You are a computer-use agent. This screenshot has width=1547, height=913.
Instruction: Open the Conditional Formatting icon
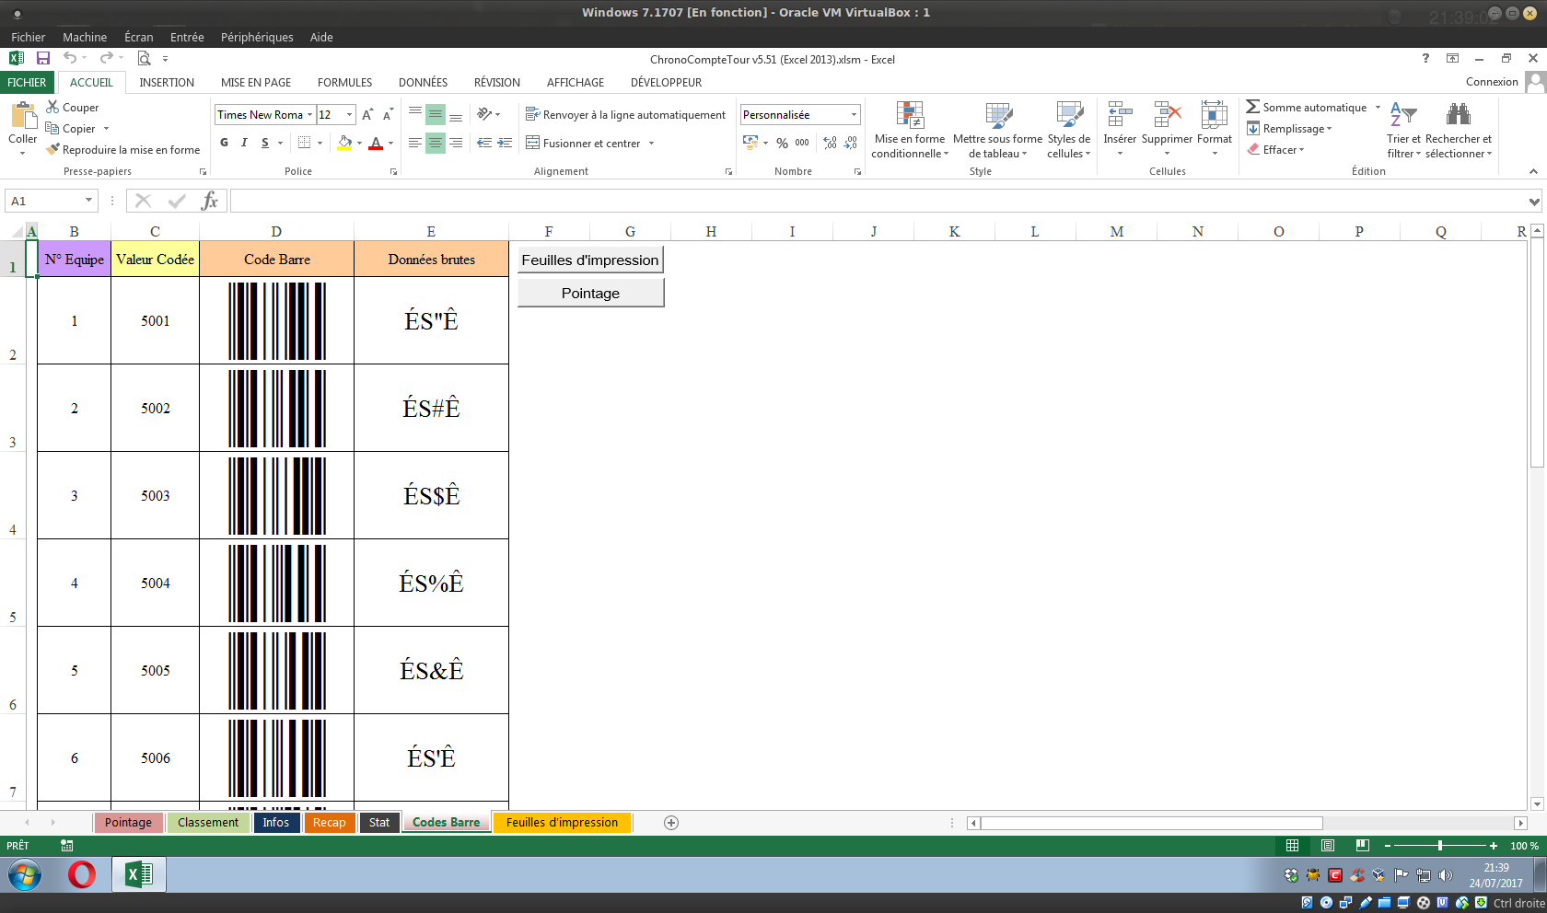909,116
